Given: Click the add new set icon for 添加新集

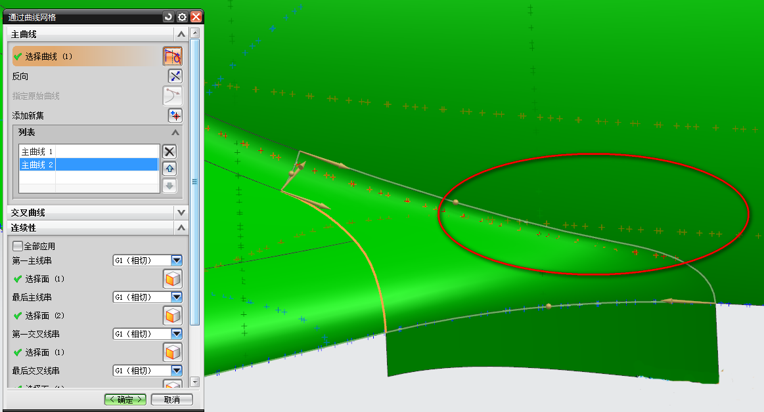Looking at the screenshot, I should click(x=174, y=115).
